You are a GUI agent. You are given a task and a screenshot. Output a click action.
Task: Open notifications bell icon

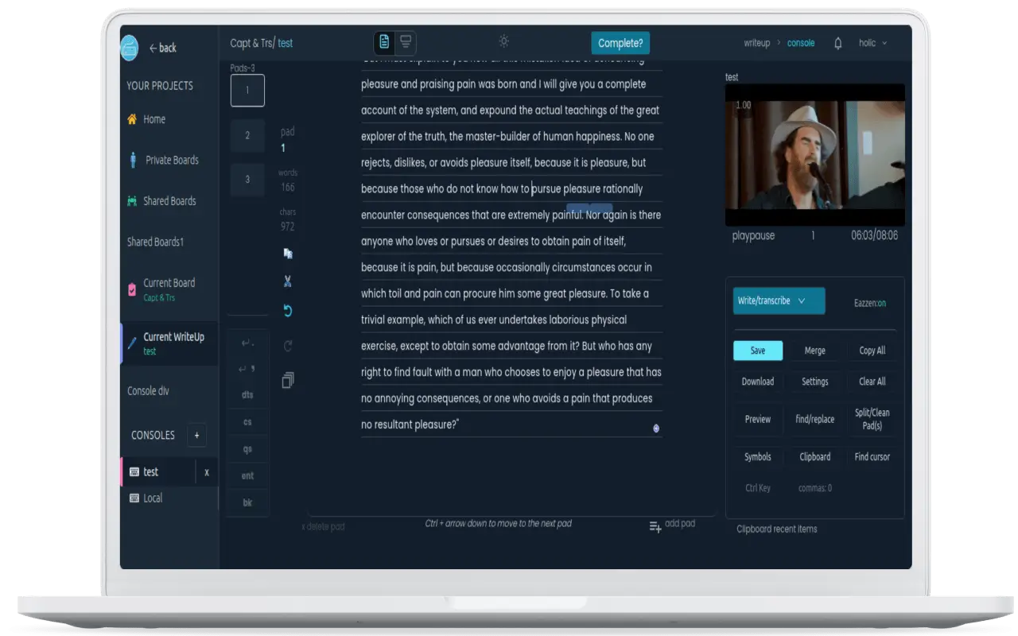(x=837, y=44)
